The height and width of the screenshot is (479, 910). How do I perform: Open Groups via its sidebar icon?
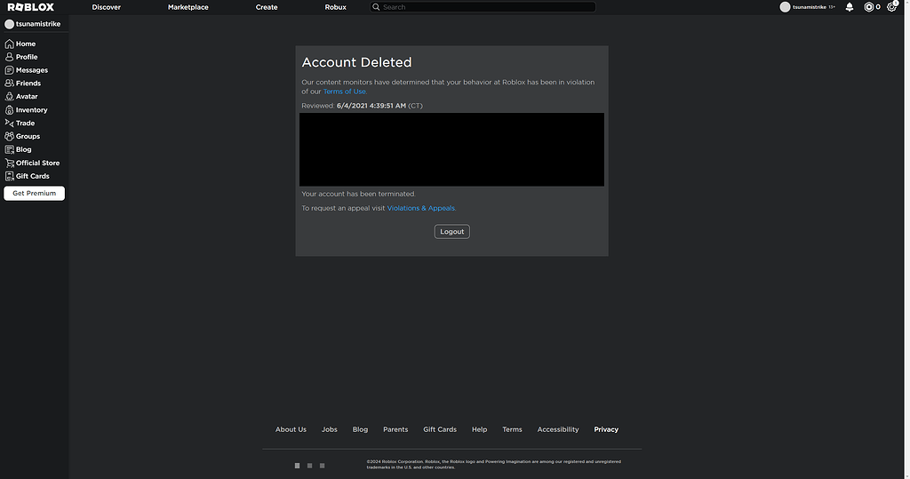coord(9,137)
